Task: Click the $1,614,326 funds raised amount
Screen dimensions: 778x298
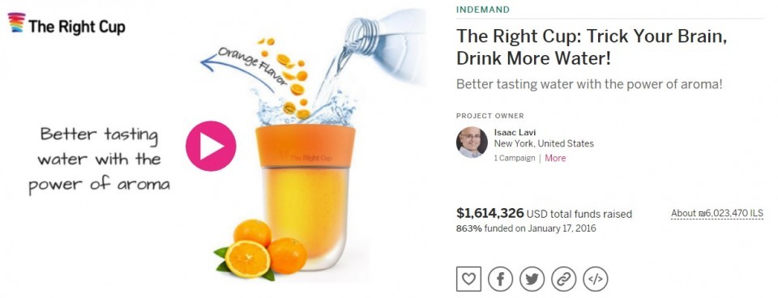Action: tap(489, 213)
